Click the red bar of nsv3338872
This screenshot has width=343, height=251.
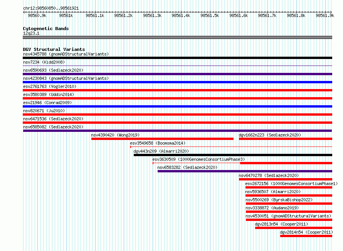(x=289, y=212)
